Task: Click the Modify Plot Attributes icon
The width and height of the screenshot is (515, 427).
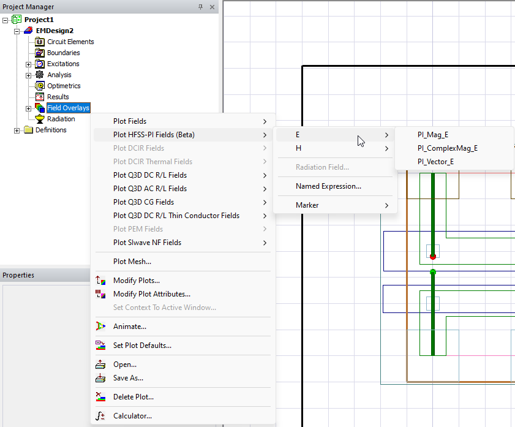Action: point(100,294)
